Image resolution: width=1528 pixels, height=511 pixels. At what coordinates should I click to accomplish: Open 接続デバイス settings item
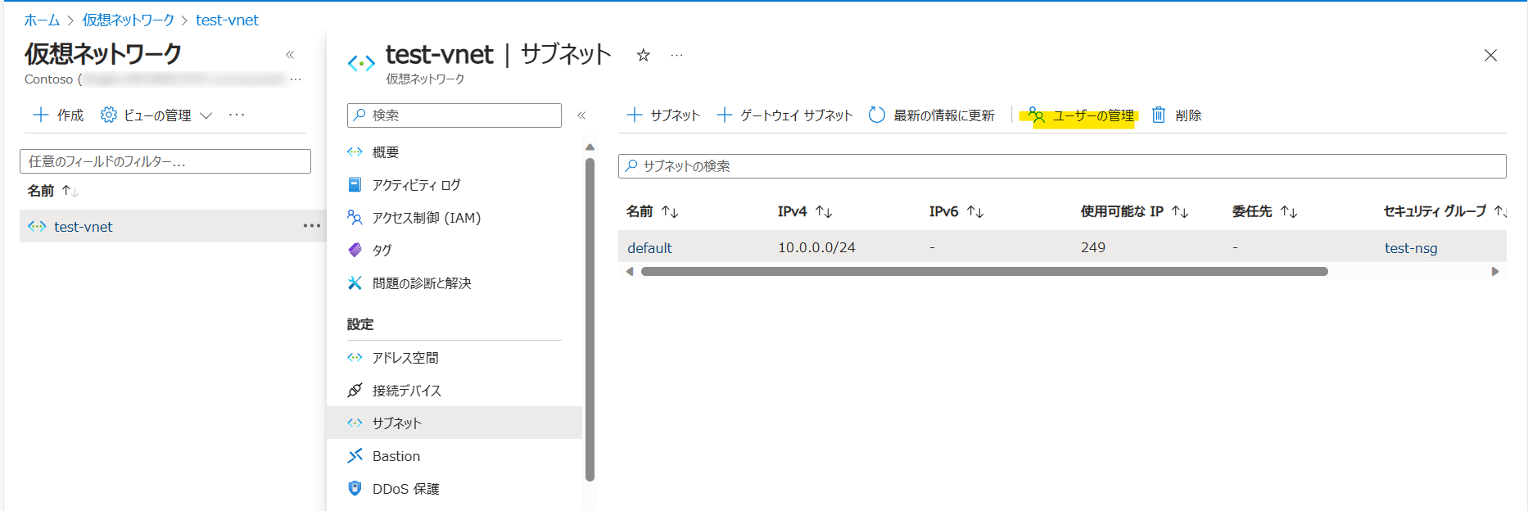pyautogui.click(x=406, y=391)
